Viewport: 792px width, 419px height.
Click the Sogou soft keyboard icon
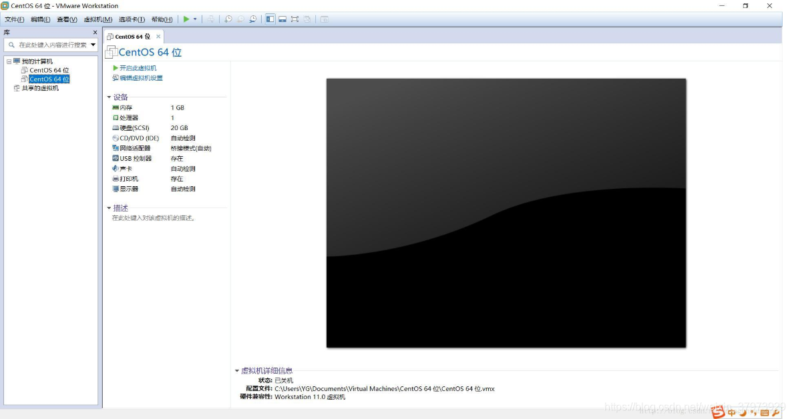click(x=764, y=413)
